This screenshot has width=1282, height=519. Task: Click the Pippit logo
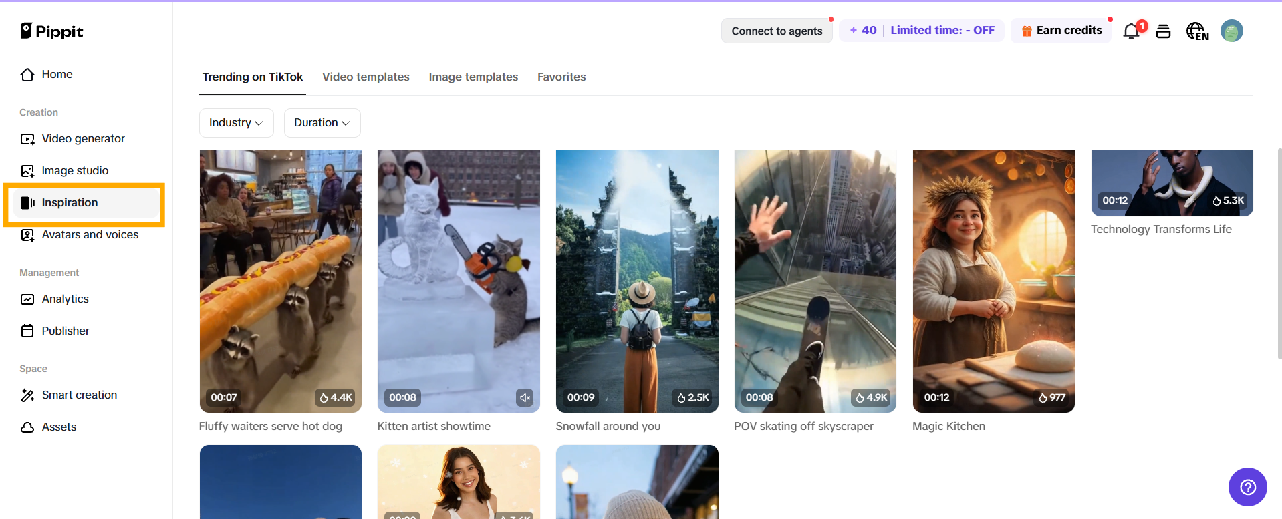[x=51, y=31]
